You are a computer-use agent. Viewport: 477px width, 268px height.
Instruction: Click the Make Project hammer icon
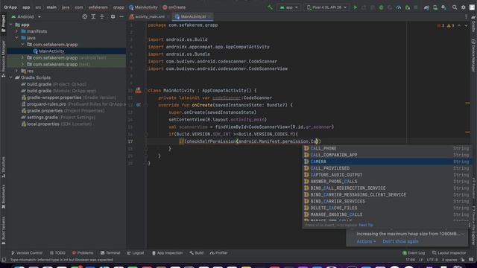coord(270,7)
